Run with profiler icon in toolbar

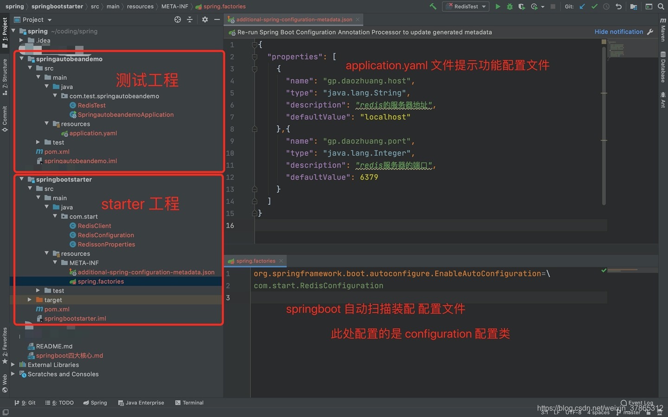pyautogui.click(x=534, y=6)
